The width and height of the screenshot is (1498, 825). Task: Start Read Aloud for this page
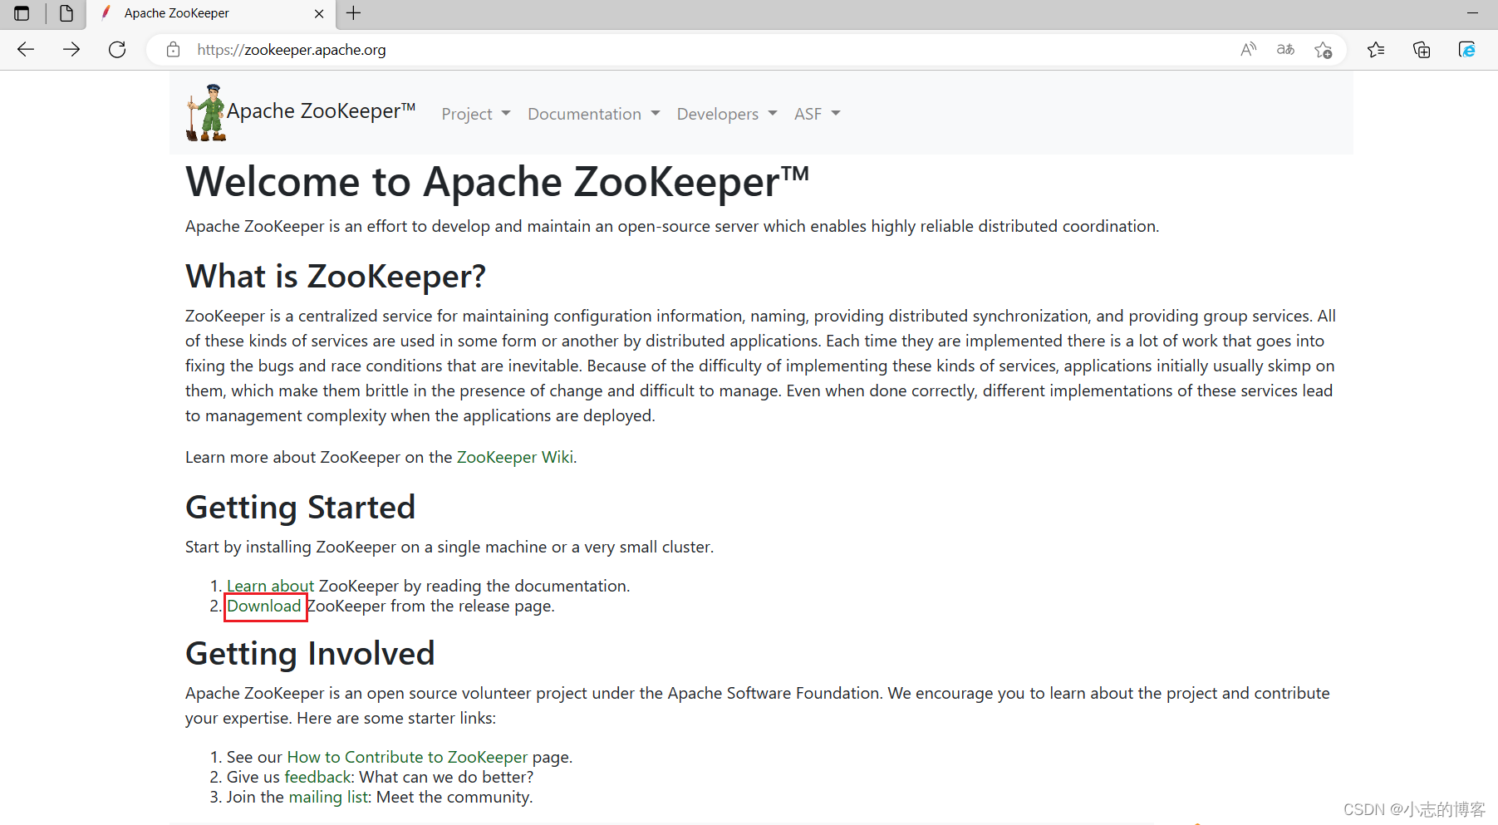[1248, 49]
